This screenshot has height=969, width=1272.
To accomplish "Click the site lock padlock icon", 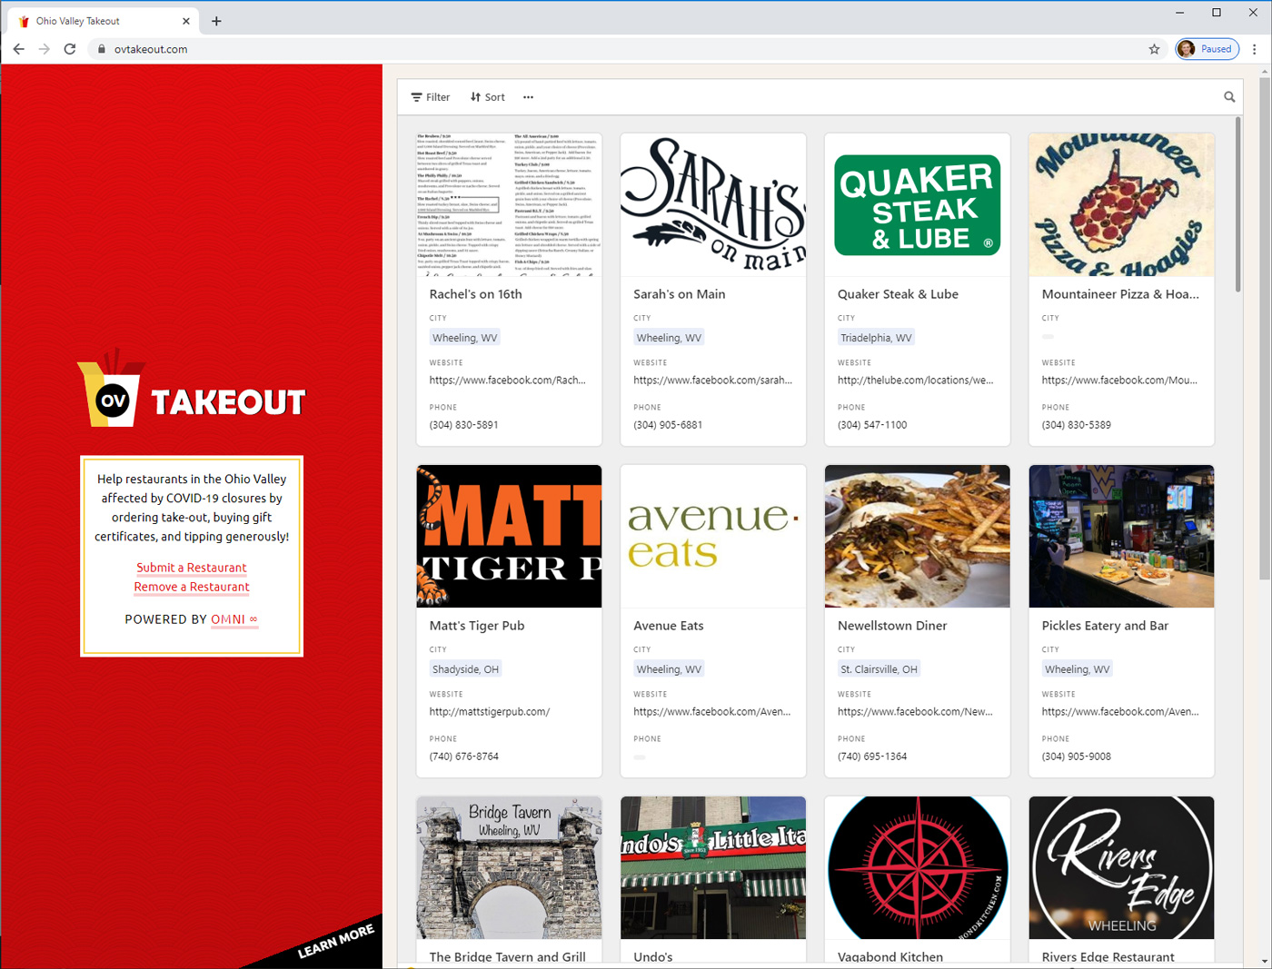I will (102, 49).
